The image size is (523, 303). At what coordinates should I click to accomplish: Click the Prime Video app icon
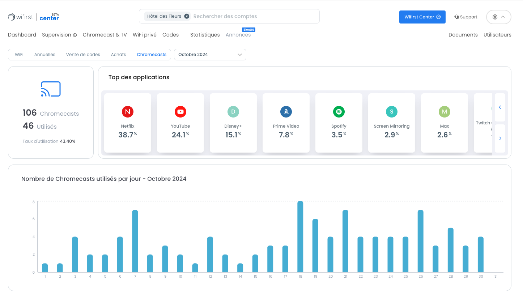pos(286,112)
